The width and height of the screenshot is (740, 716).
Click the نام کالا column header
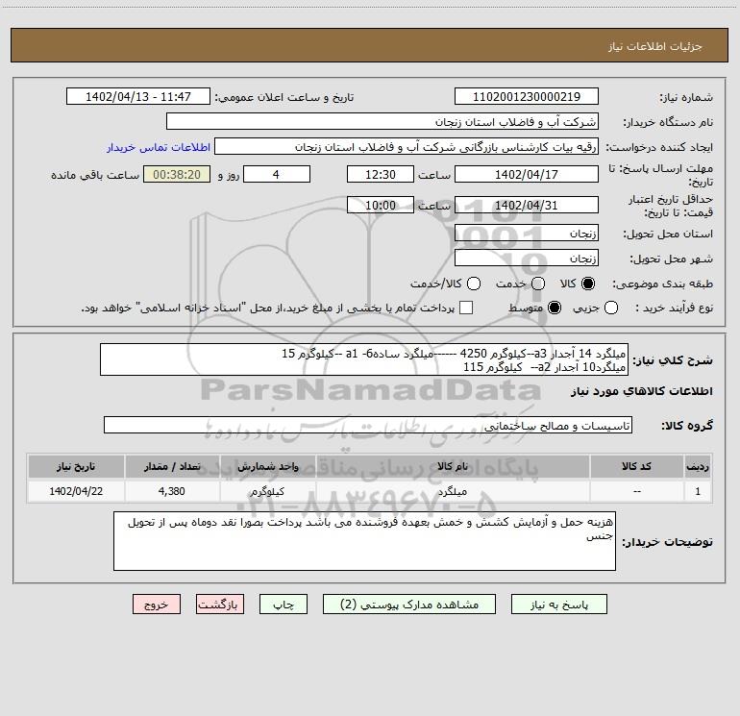click(x=453, y=466)
